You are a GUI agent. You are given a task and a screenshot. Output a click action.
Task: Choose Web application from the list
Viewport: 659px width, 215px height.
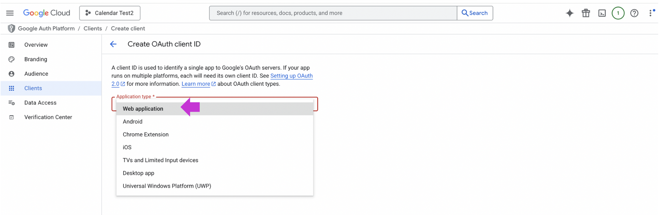tap(215, 109)
